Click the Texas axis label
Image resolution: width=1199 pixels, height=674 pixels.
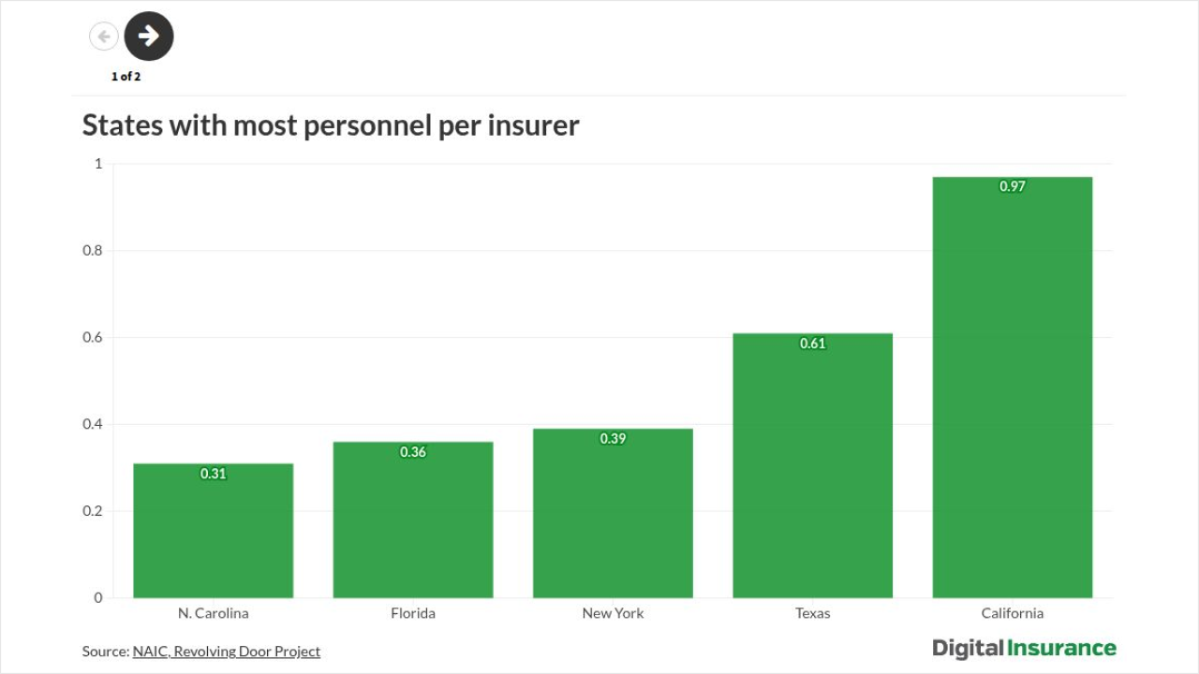(812, 613)
